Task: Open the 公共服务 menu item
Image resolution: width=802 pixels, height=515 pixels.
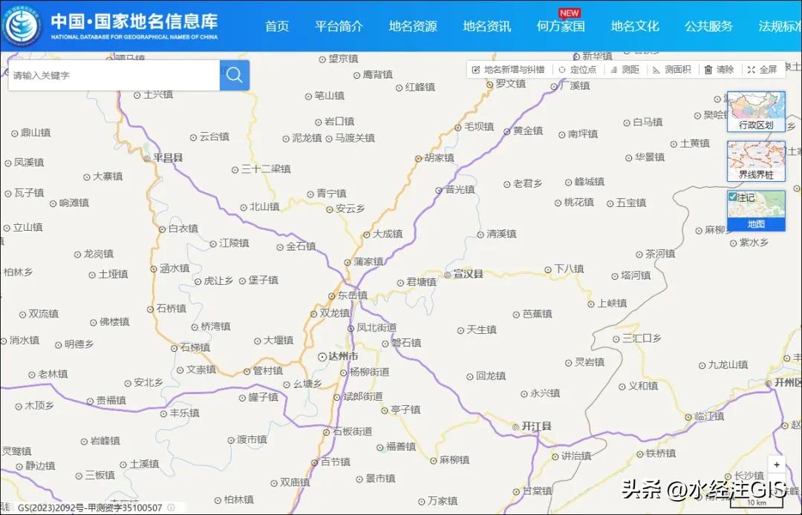Action: pyautogui.click(x=709, y=27)
